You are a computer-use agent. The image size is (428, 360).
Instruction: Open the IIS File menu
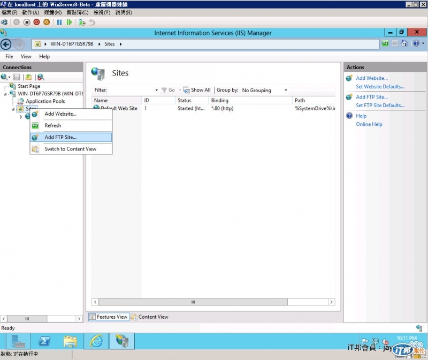pos(9,57)
